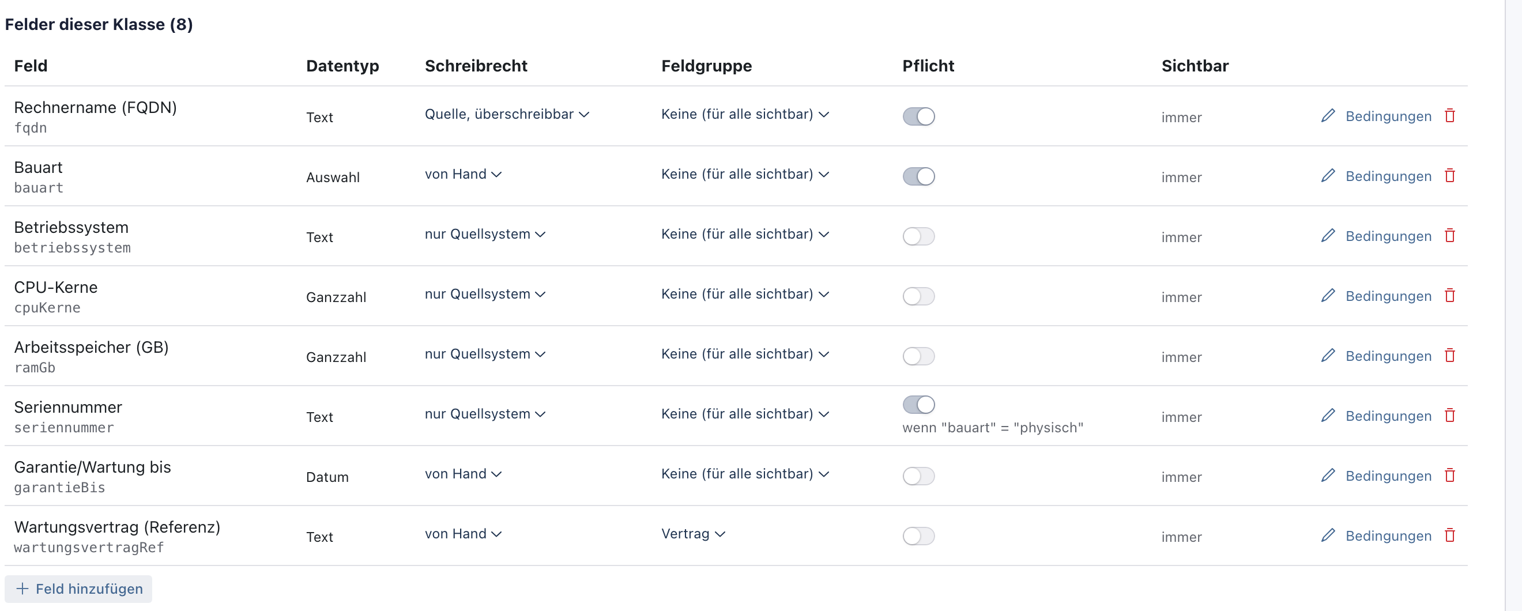Click the 'Garantie/Wartung bis' field name
Viewport: 1522px width, 611px height.
point(92,467)
